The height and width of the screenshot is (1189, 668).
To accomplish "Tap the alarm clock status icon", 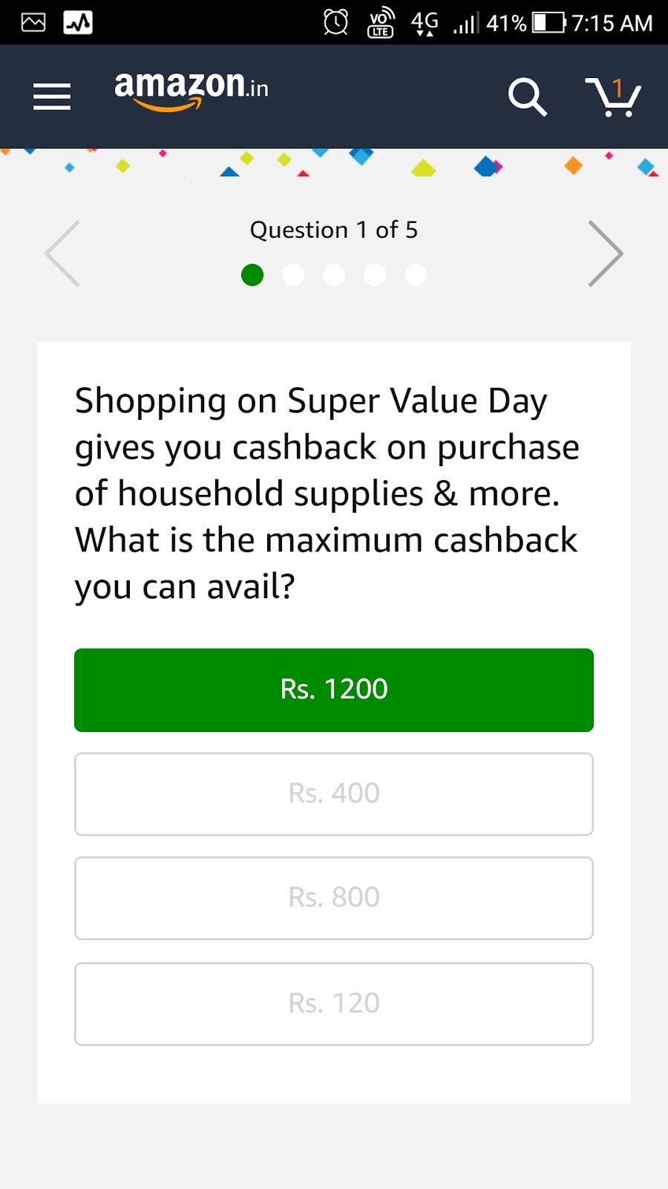I will [x=336, y=22].
